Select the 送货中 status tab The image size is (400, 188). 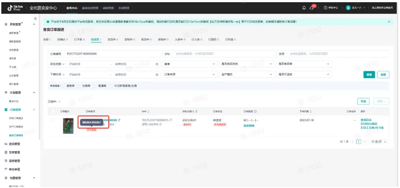[x=113, y=40]
